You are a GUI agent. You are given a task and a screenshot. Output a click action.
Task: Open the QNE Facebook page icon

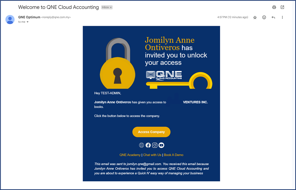(x=148, y=145)
